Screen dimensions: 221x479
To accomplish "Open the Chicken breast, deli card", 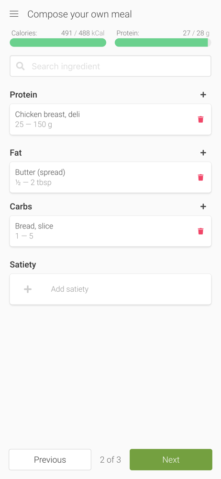I will click(110, 119).
